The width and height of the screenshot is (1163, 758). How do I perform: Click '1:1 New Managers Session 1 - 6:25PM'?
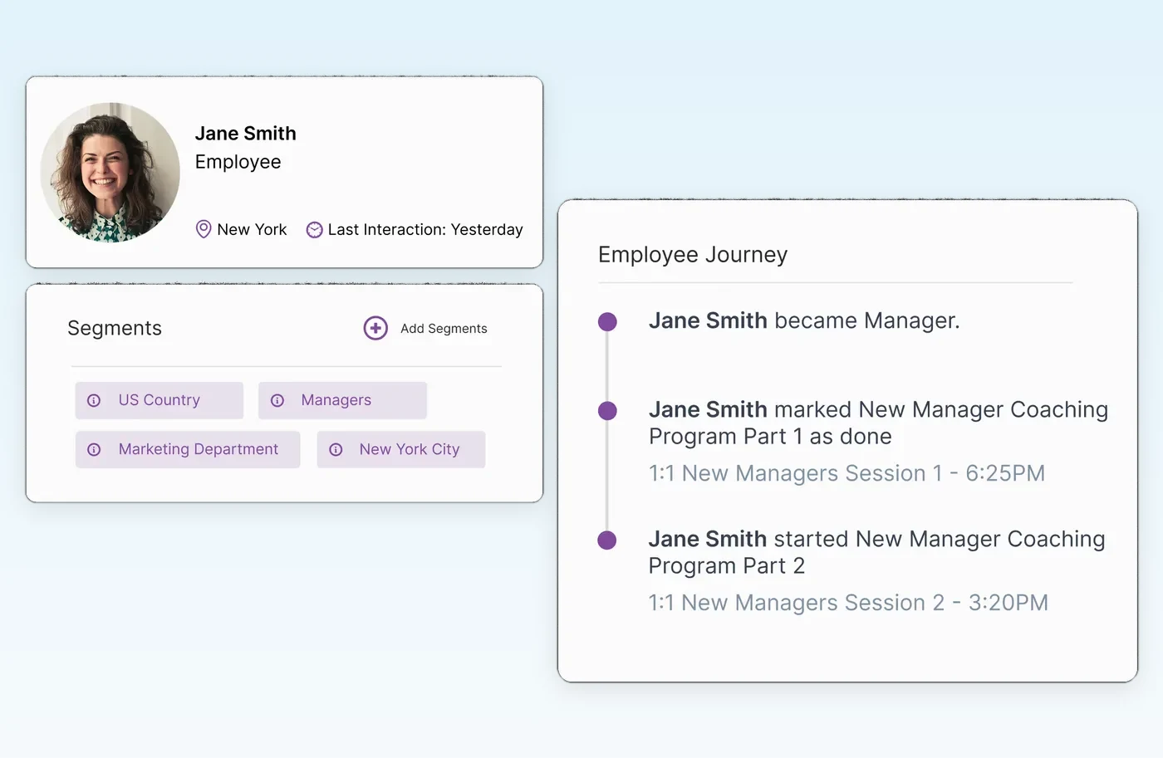(846, 473)
